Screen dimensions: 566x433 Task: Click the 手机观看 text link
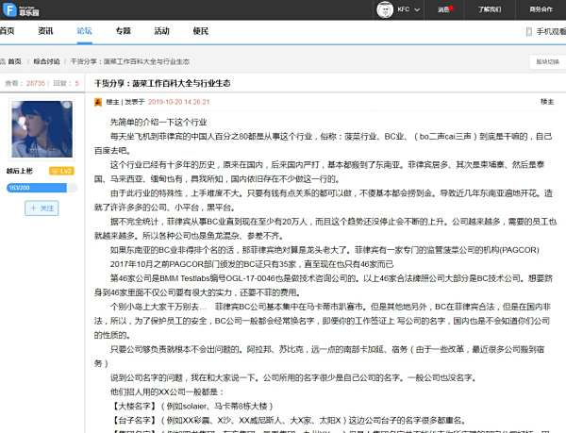tap(551, 32)
